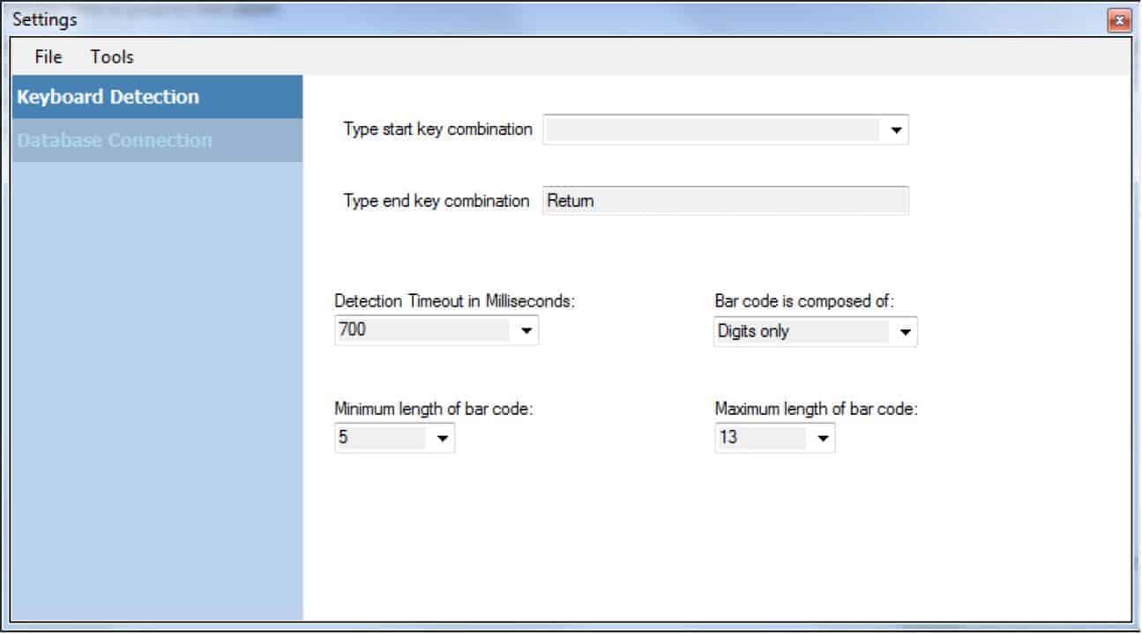This screenshot has height=635, width=1142.
Task: Close the Settings window
Action: (x=1120, y=20)
